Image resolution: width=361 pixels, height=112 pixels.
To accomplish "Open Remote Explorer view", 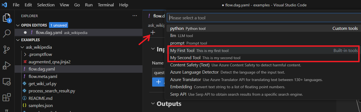I will point(7,82).
